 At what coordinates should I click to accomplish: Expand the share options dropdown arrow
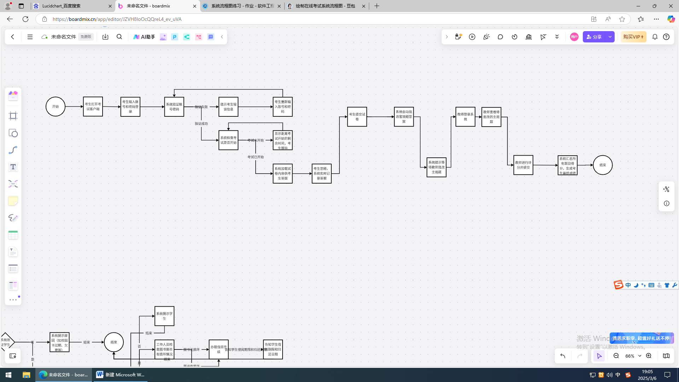pos(610,37)
